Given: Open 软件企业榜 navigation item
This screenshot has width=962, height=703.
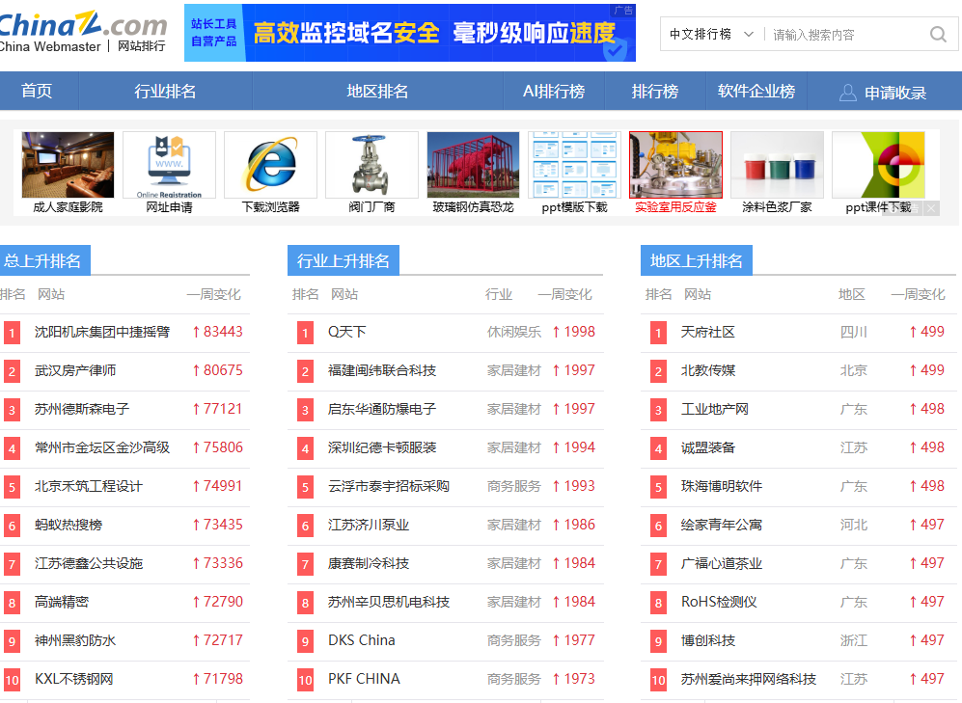Looking at the screenshot, I should coord(756,91).
